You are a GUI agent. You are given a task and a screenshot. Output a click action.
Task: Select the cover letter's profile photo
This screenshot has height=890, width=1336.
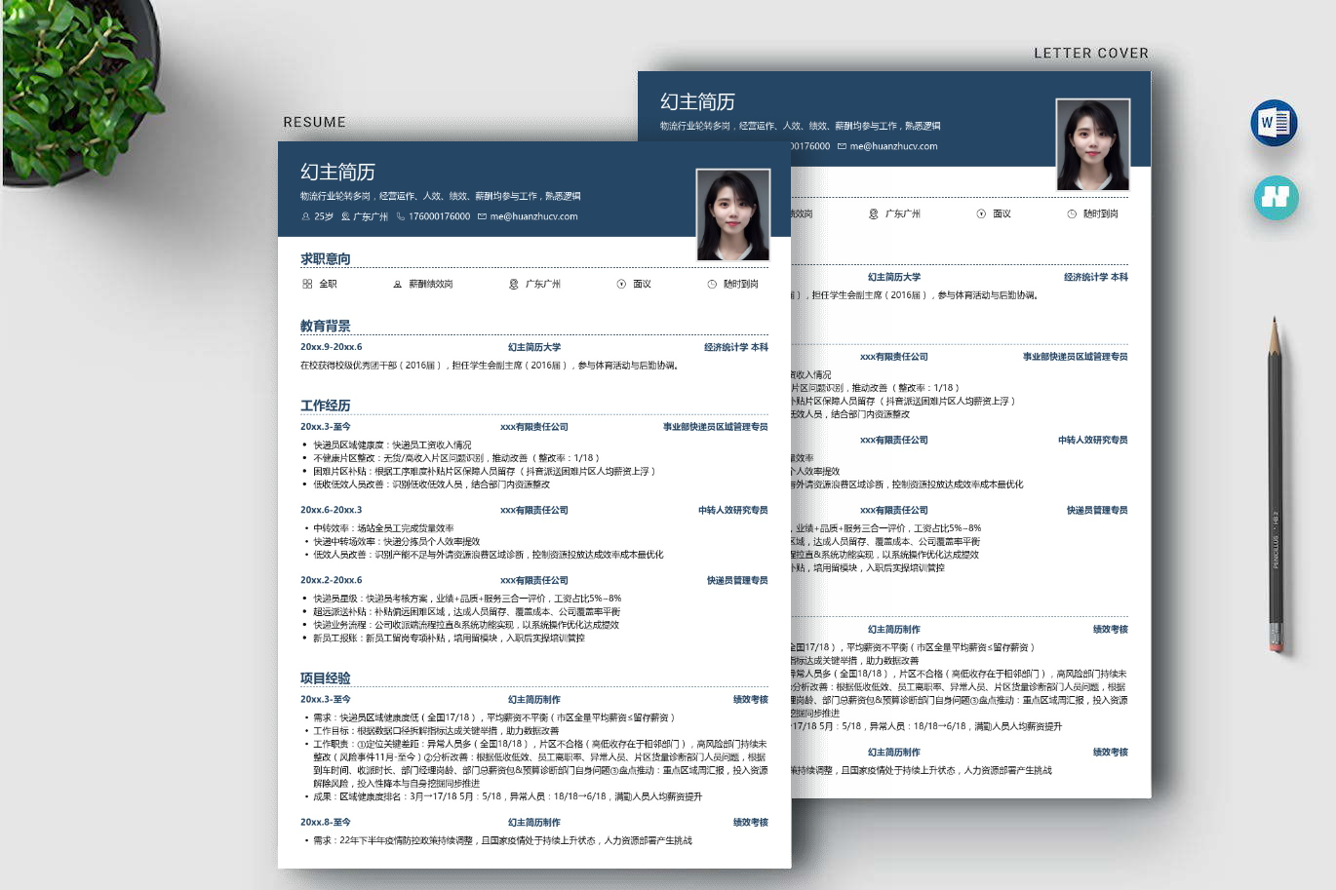point(1092,144)
